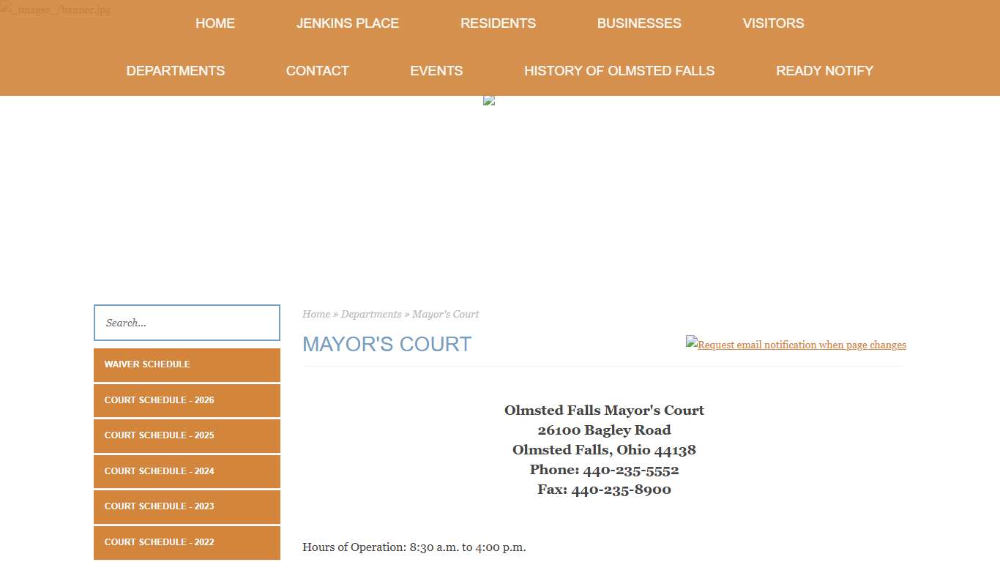Open the RESIDENTS section

pyautogui.click(x=498, y=23)
